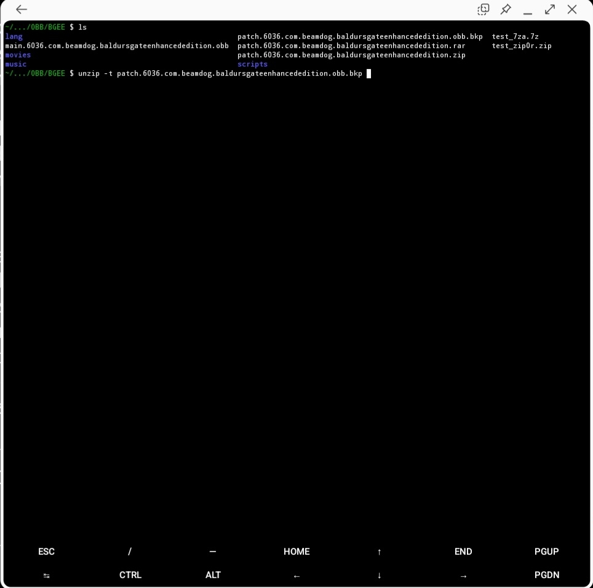The image size is (593, 588).
Task: Tap the slash key in the extra keys row
Action: click(x=130, y=552)
